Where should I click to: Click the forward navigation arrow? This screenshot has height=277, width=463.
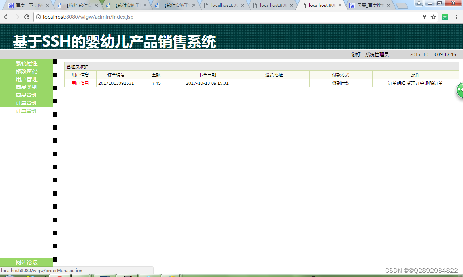(17, 17)
